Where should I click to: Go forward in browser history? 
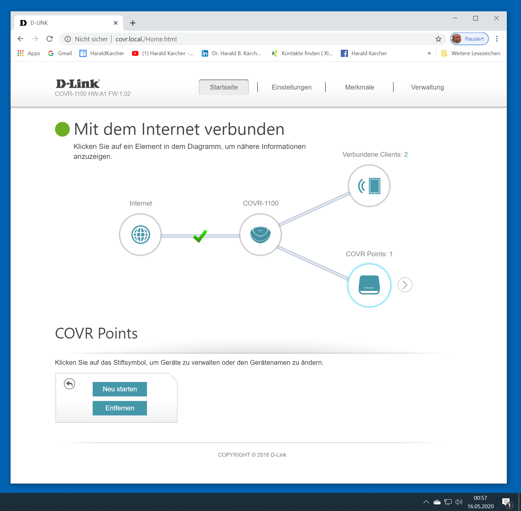click(35, 39)
